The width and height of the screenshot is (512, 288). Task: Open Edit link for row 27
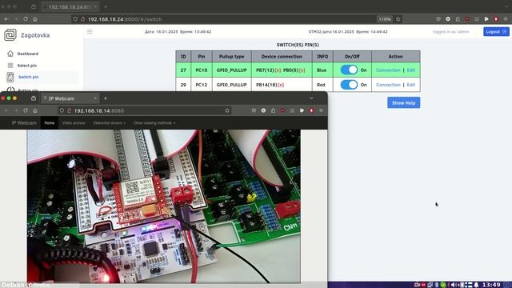(410, 70)
